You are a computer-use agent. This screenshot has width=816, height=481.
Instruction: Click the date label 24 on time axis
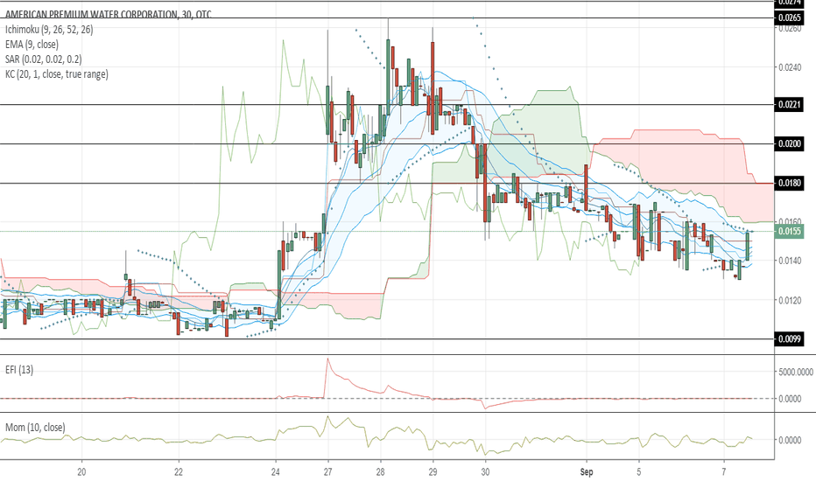coord(276,472)
